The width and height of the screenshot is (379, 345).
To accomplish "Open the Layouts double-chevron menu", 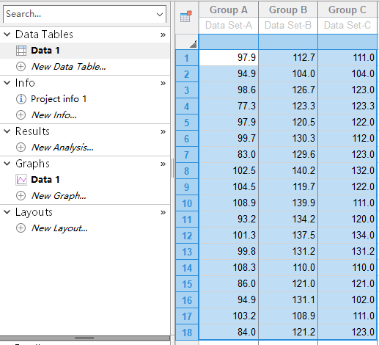I will tap(163, 212).
